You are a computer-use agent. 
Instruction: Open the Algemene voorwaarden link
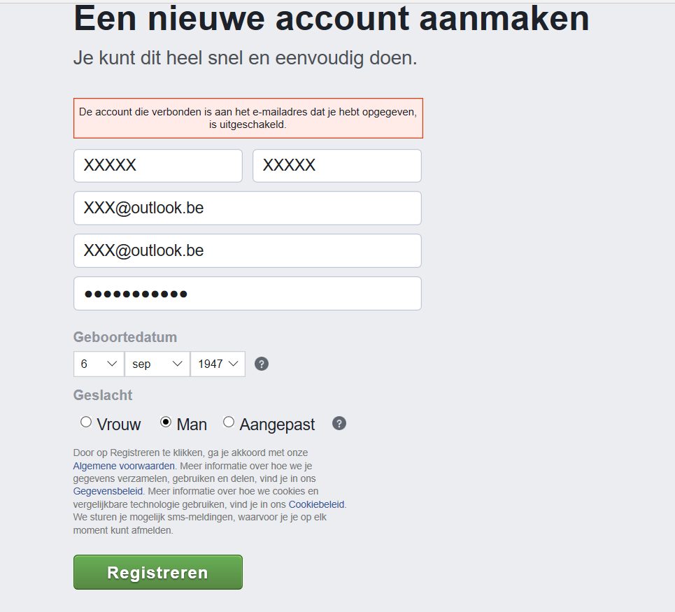[124, 466]
